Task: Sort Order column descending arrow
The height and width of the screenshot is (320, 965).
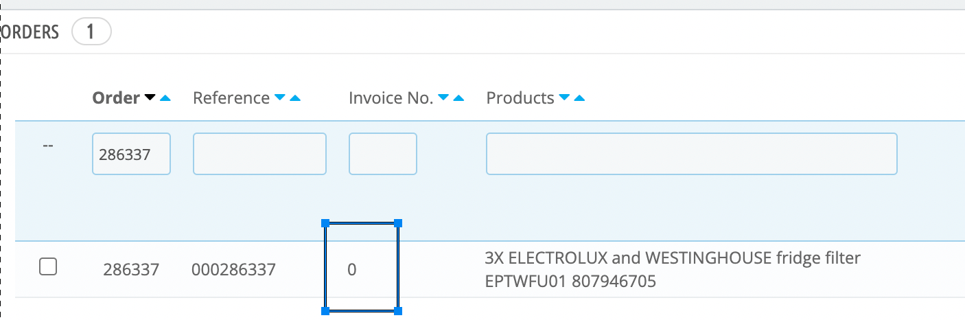Action: (x=150, y=99)
